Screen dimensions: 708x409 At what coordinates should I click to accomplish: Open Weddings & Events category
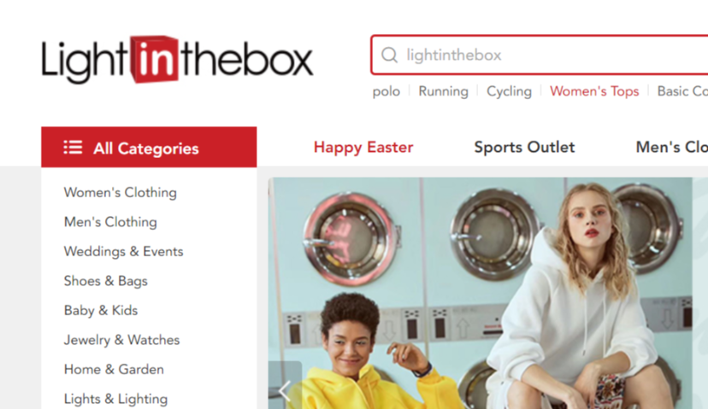click(123, 251)
